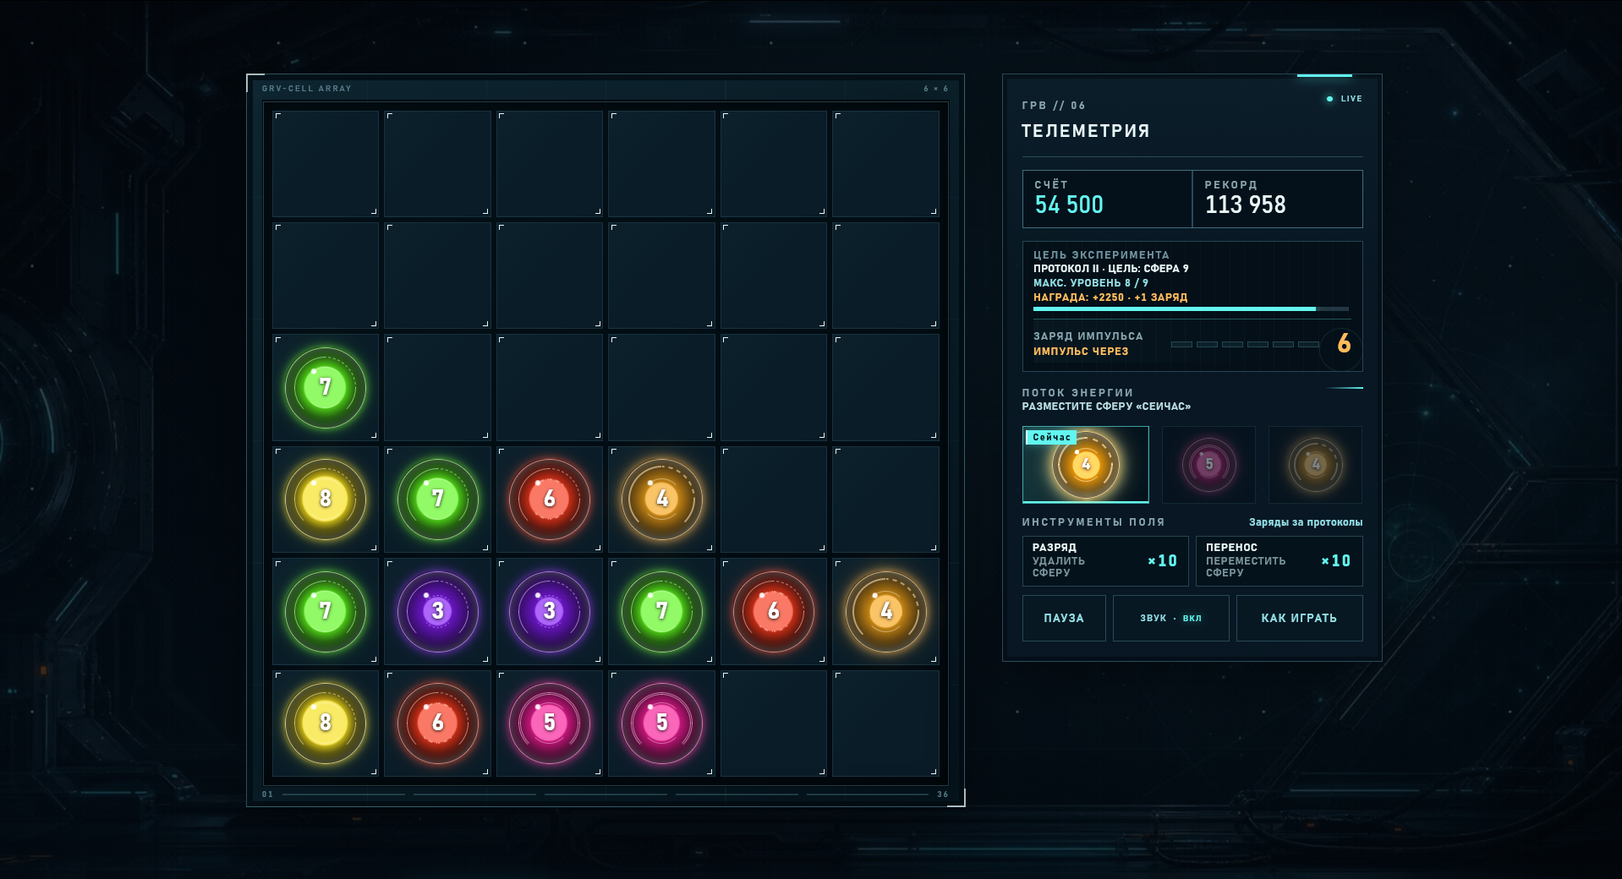Select the yellow 8 sphere in the fourth row
The width and height of the screenshot is (1622, 879).
(326, 499)
